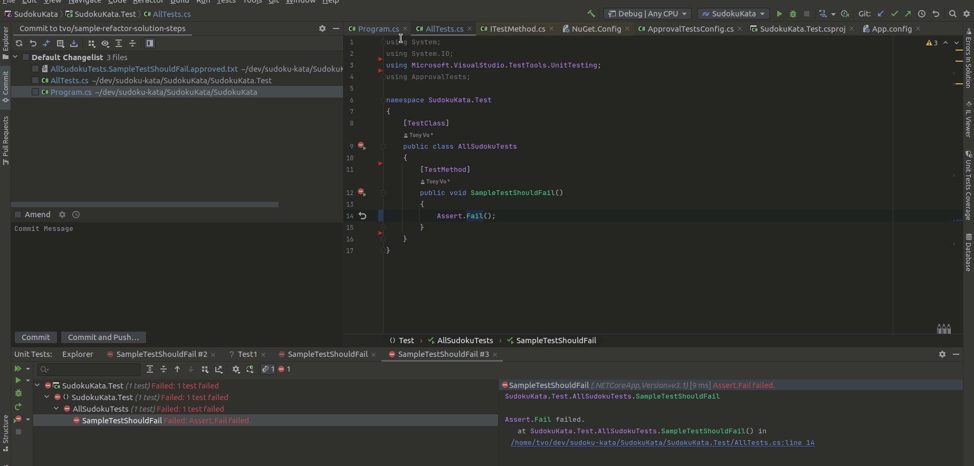
Task: Click the Build solution hammer icon
Action: [x=591, y=14]
